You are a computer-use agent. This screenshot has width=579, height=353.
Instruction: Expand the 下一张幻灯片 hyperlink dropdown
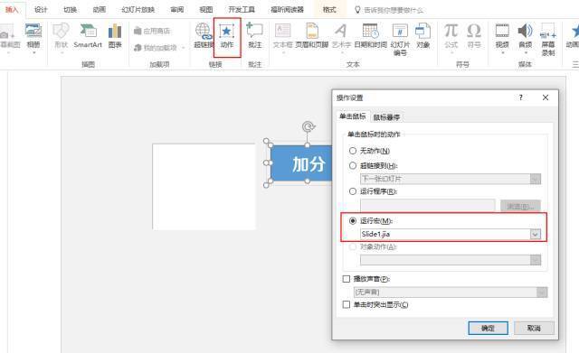coord(535,179)
